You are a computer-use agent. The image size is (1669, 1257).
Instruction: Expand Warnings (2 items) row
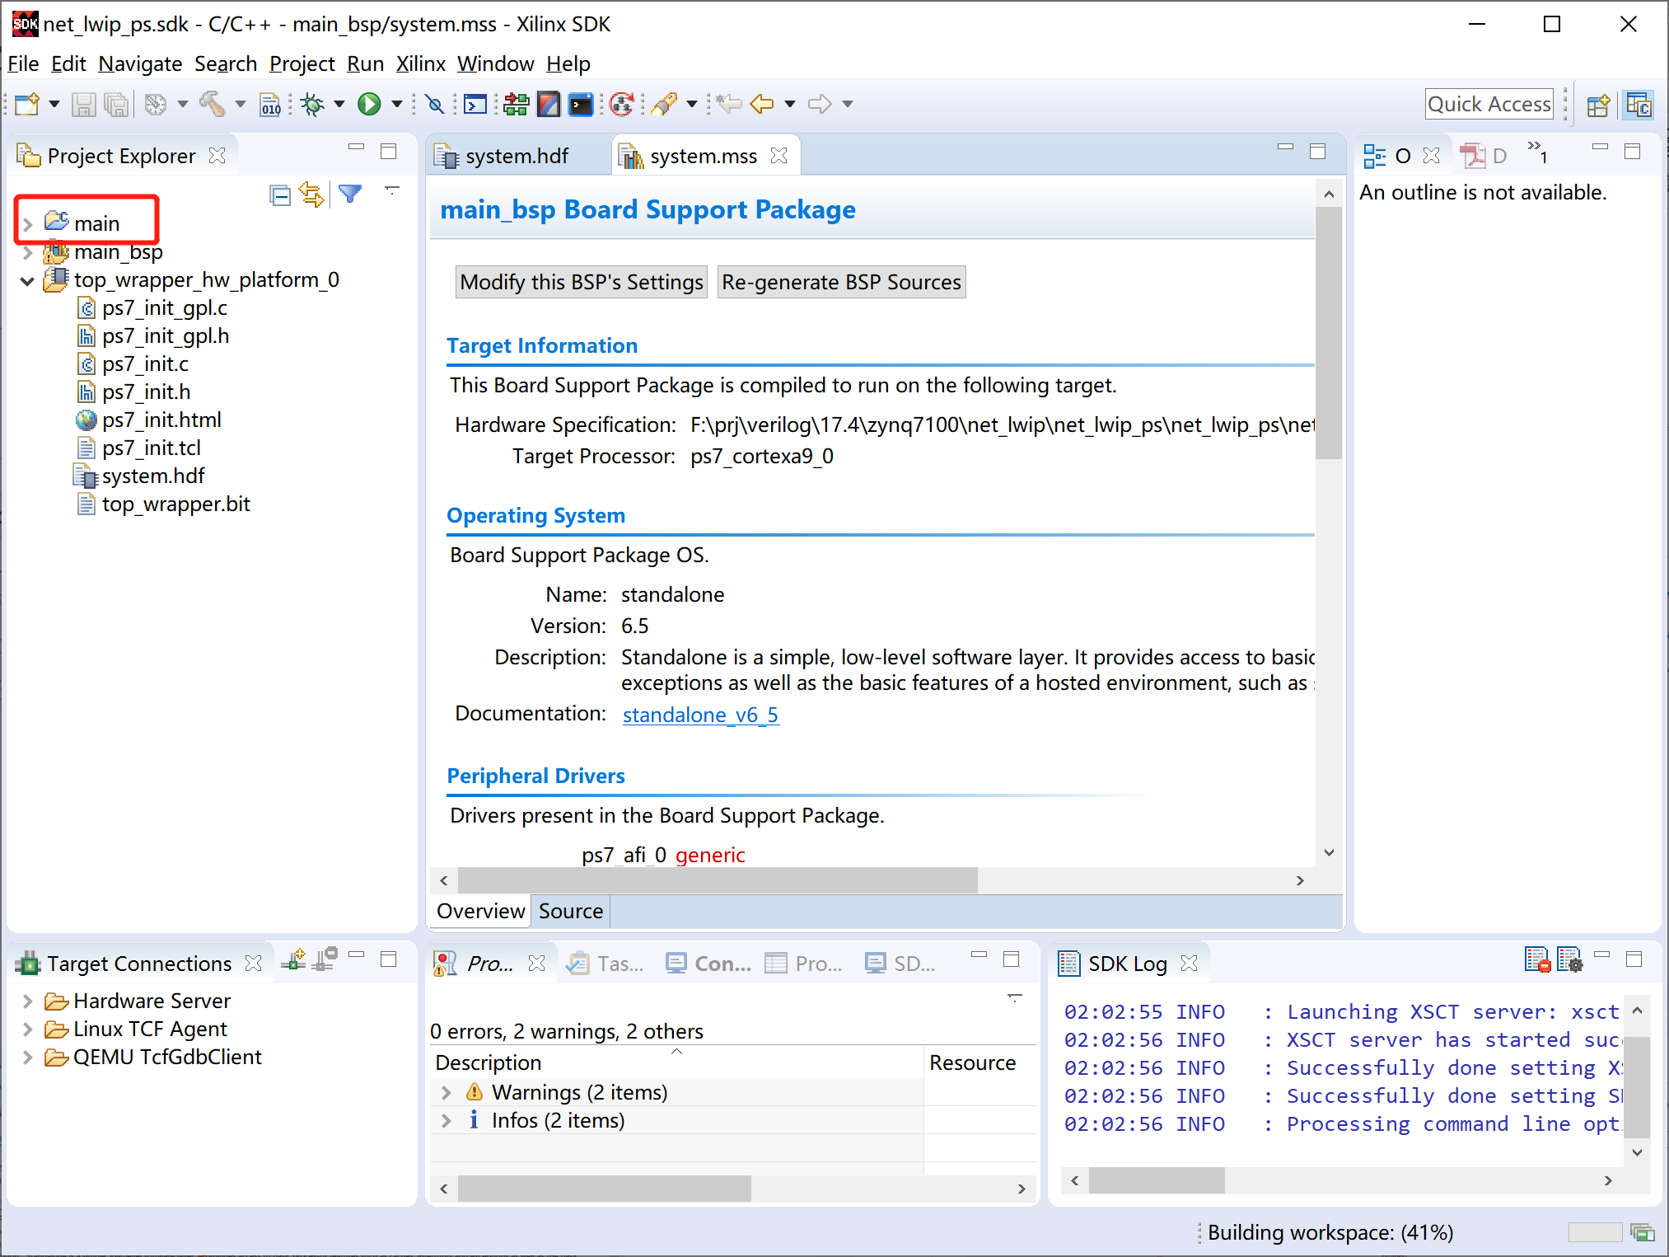point(446,1093)
